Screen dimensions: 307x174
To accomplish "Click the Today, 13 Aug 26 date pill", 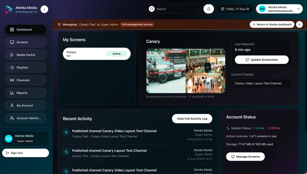I will click(x=235, y=9).
